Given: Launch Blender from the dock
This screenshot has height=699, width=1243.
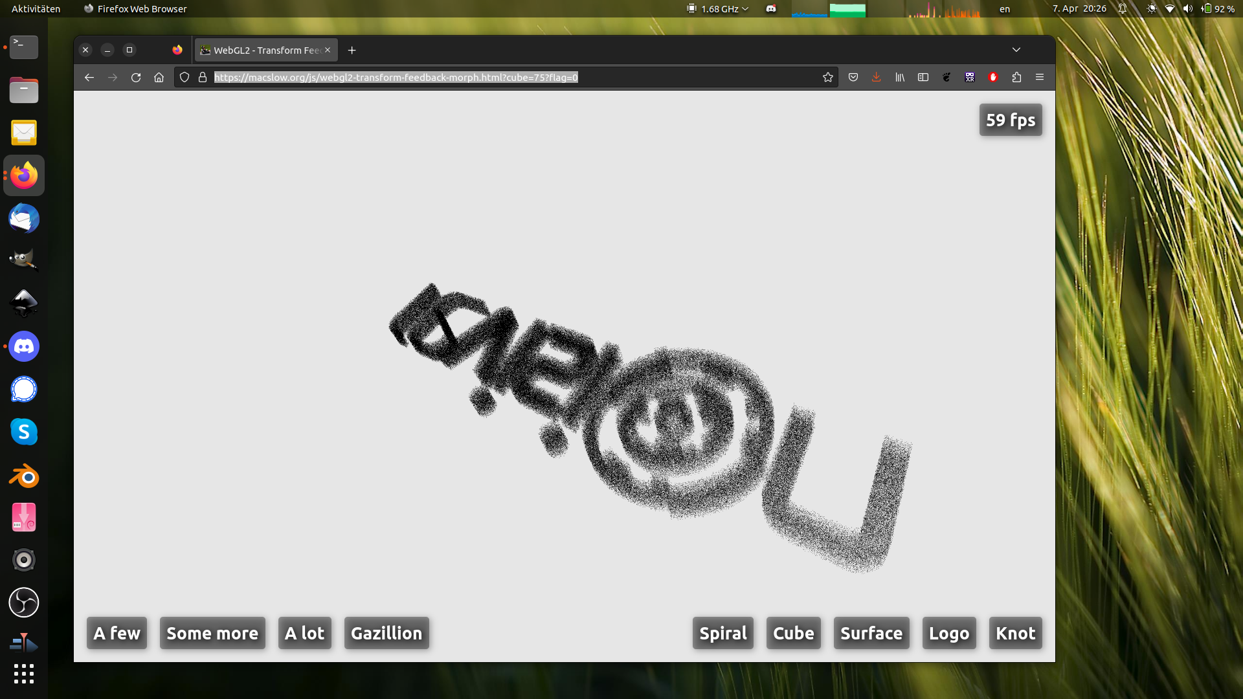Looking at the screenshot, I should 24,476.
